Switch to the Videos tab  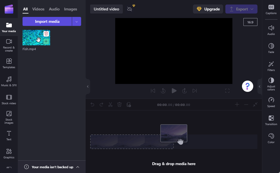pyautogui.click(x=38, y=9)
